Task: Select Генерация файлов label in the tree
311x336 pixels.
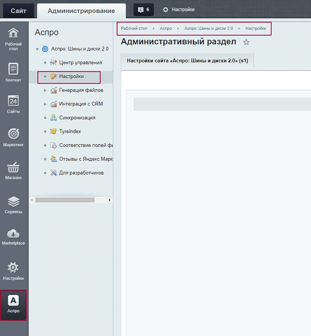Action: 81,90
